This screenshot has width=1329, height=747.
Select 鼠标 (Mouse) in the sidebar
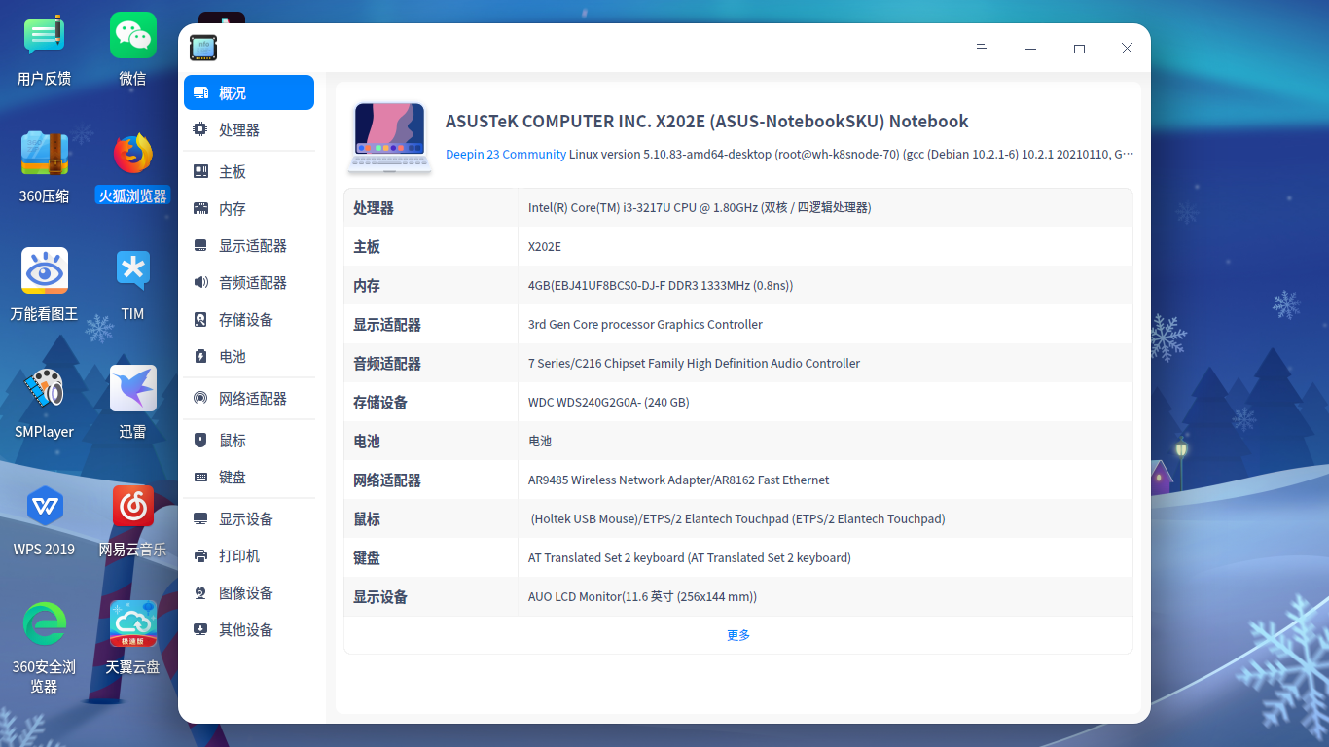point(231,440)
